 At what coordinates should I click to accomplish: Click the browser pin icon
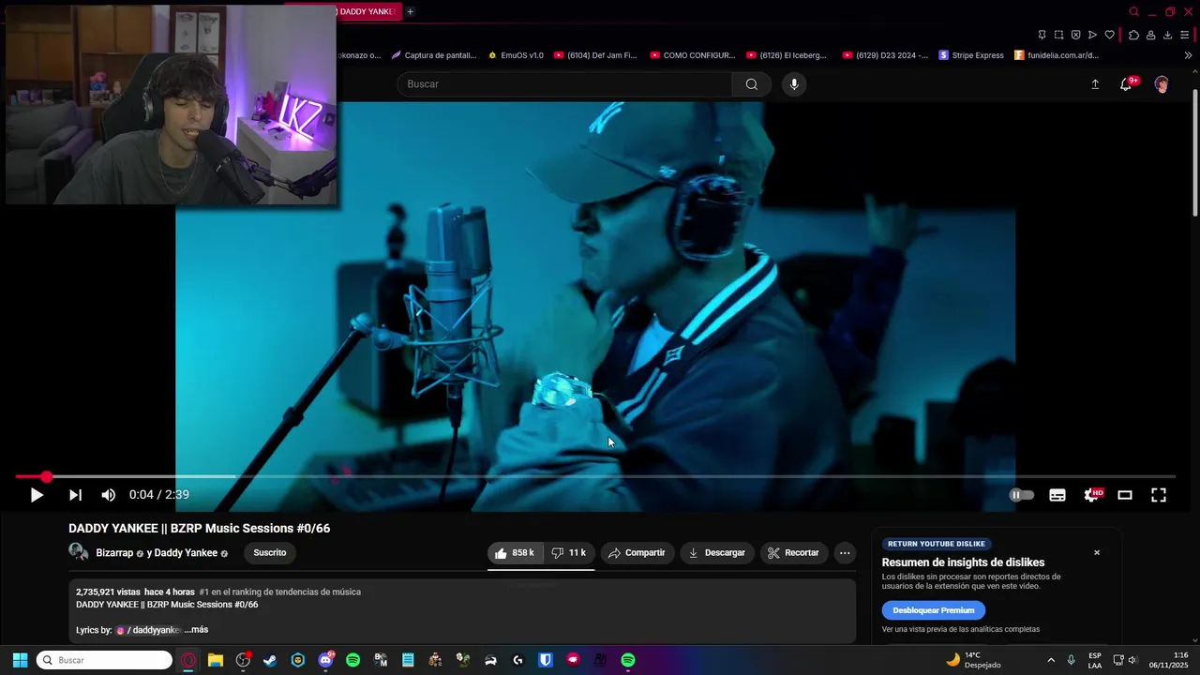(x=1042, y=35)
